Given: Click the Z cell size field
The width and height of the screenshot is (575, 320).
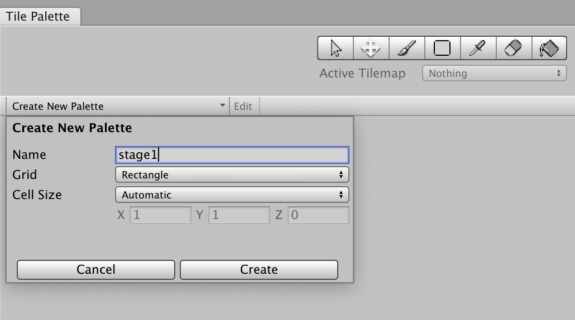Looking at the screenshot, I should coord(318,215).
